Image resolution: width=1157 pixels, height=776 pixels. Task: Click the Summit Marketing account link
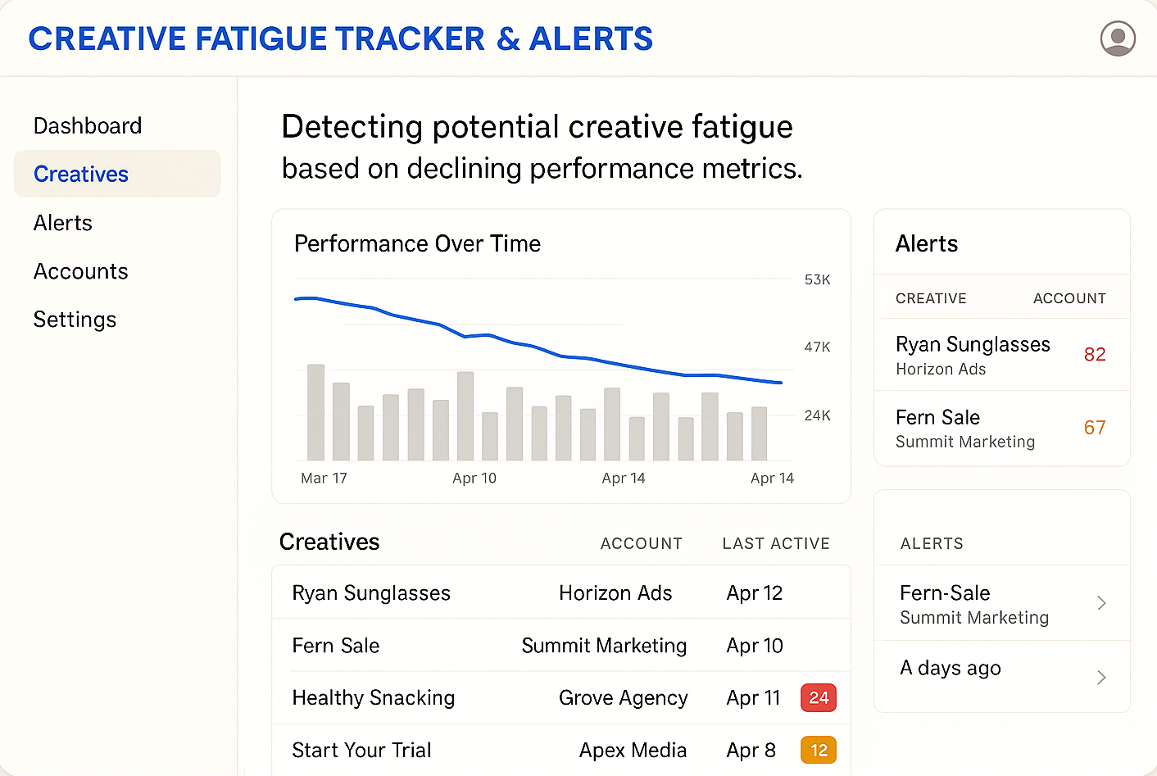click(x=603, y=645)
